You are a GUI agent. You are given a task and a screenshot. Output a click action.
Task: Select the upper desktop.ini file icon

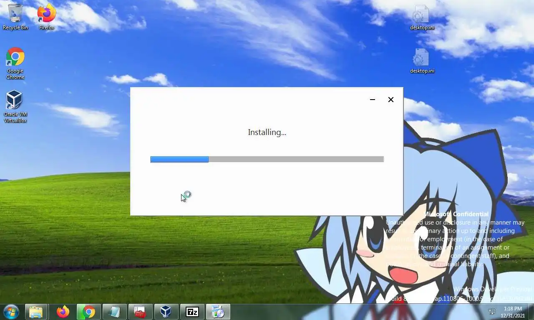(422, 17)
